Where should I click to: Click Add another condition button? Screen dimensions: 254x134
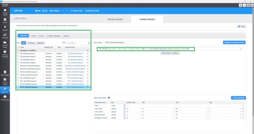(170, 53)
